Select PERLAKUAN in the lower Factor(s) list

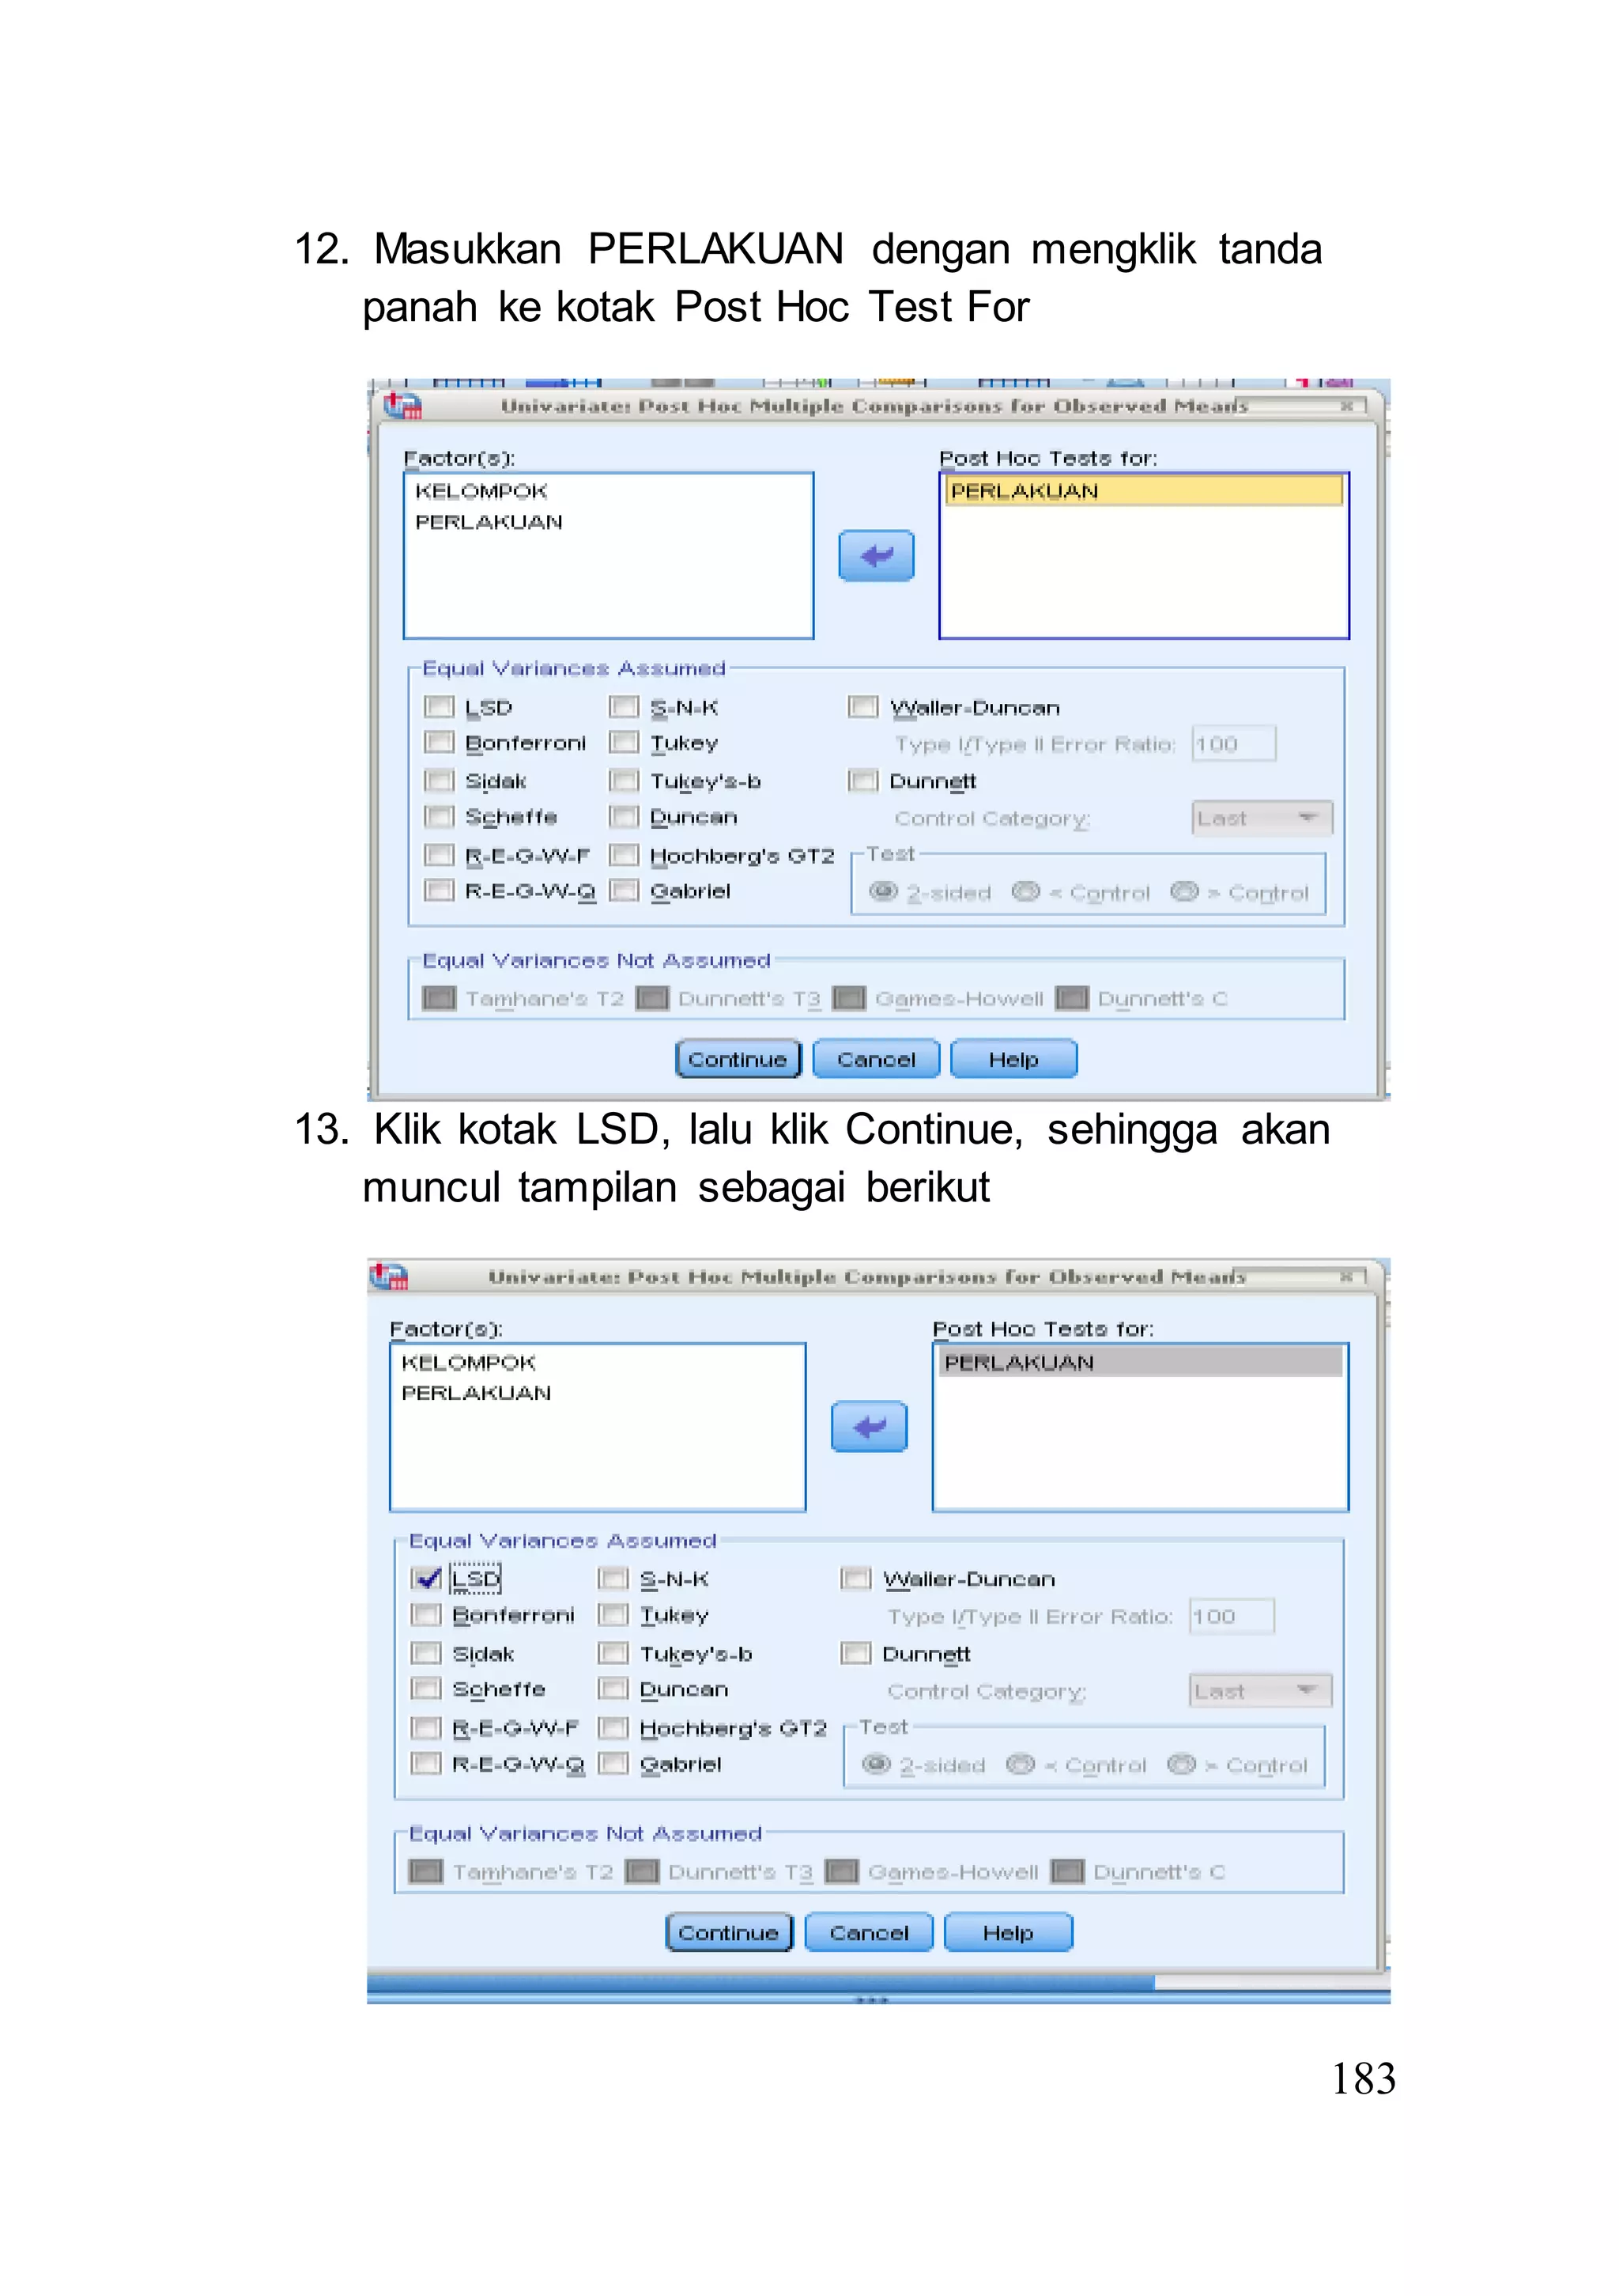476,1393
